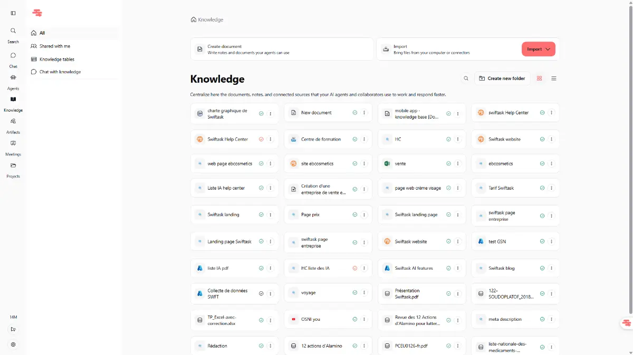Open options menu for New document
The image size is (633, 355).
click(x=364, y=113)
